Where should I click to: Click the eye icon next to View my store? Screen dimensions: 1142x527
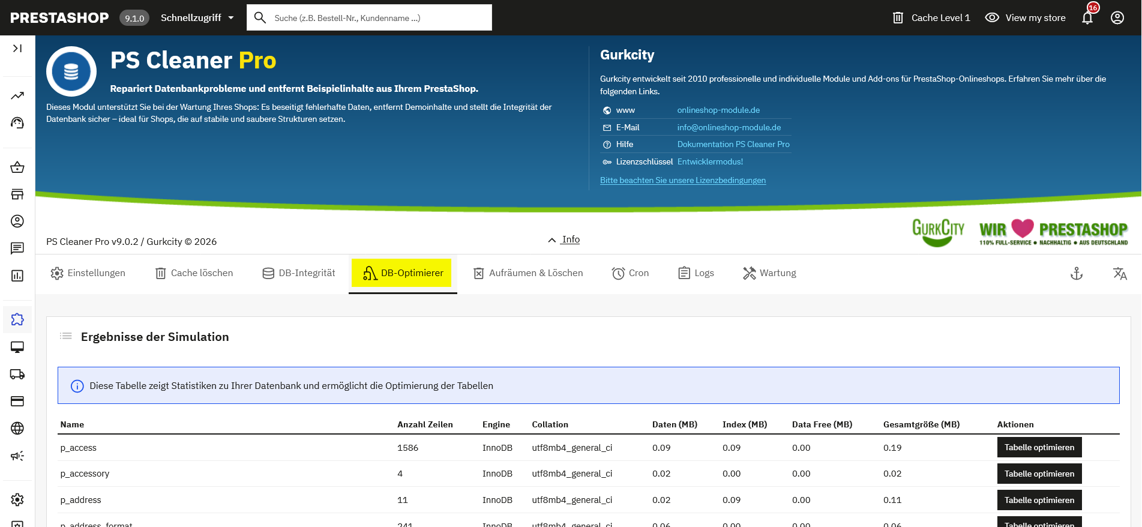[x=992, y=18]
